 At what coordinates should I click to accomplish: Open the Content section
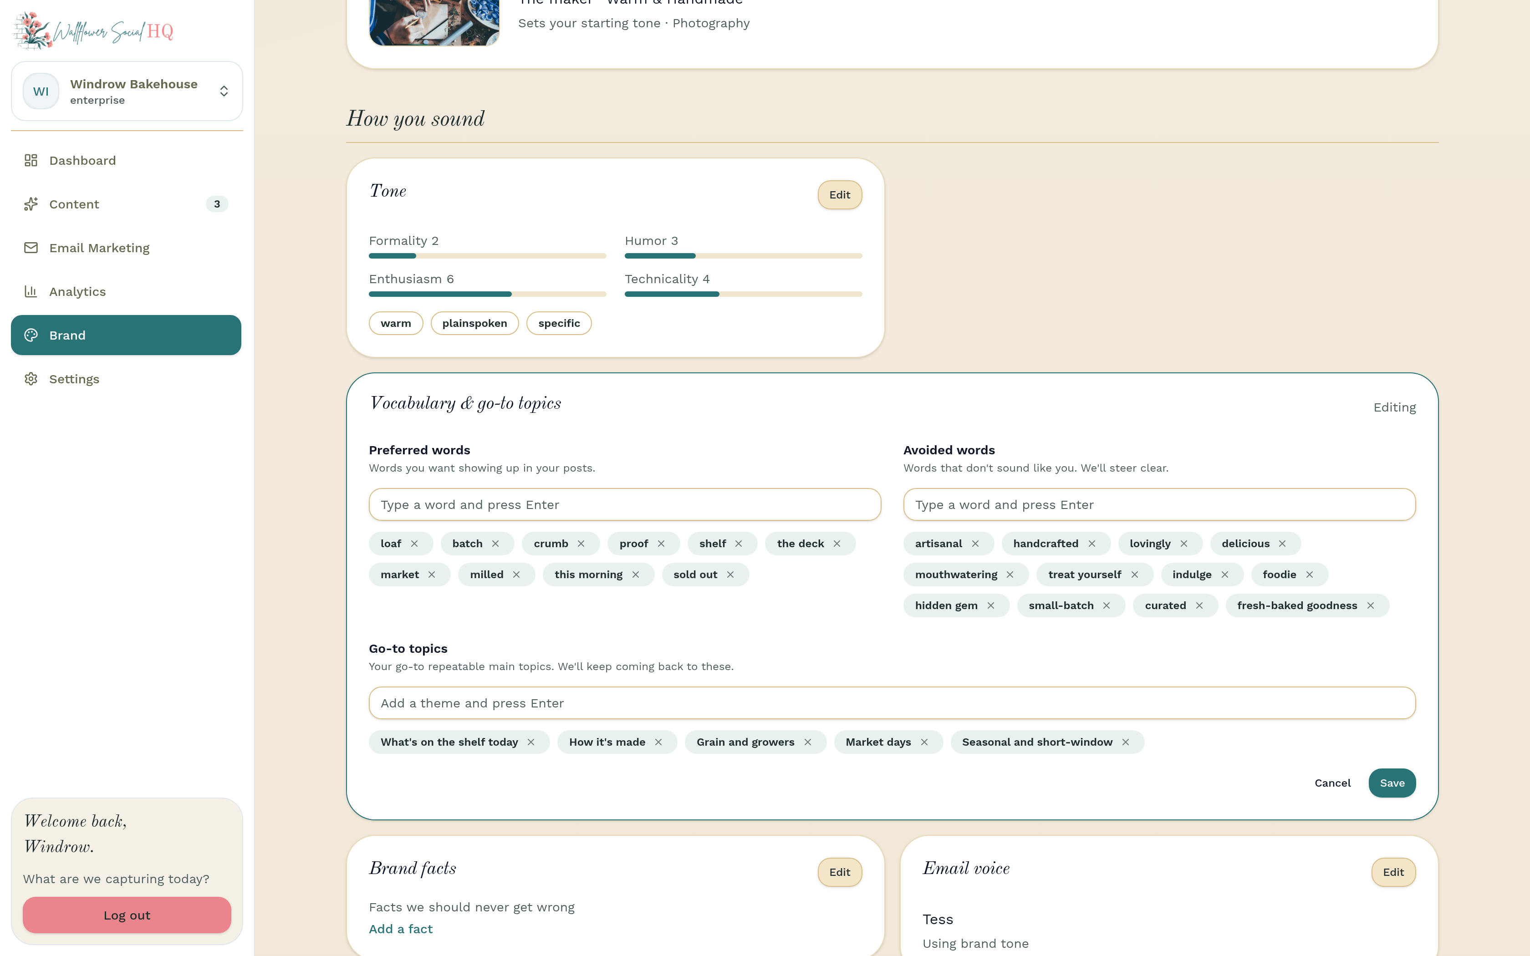click(x=126, y=204)
